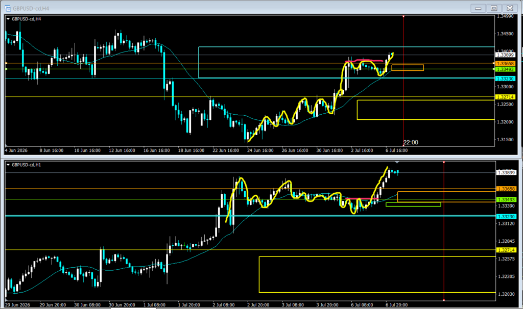The width and height of the screenshot is (523, 309).
Task: Click the 6 Jul 20:00 label on the H1 time axis
Action: (x=396, y=305)
